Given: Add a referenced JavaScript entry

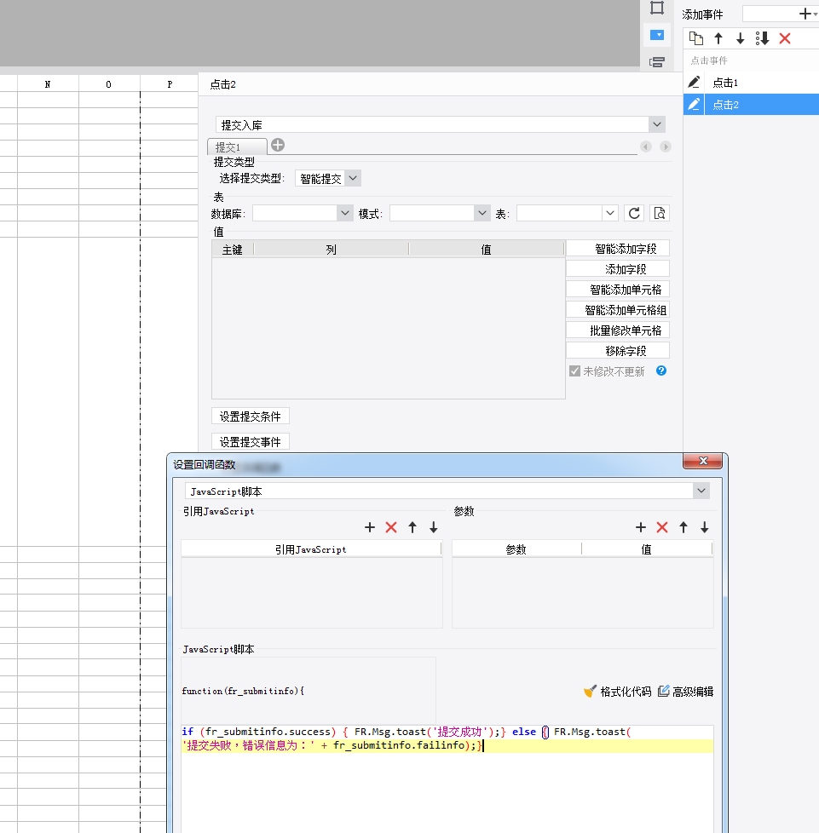Looking at the screenshot, I should click(370, 527).
